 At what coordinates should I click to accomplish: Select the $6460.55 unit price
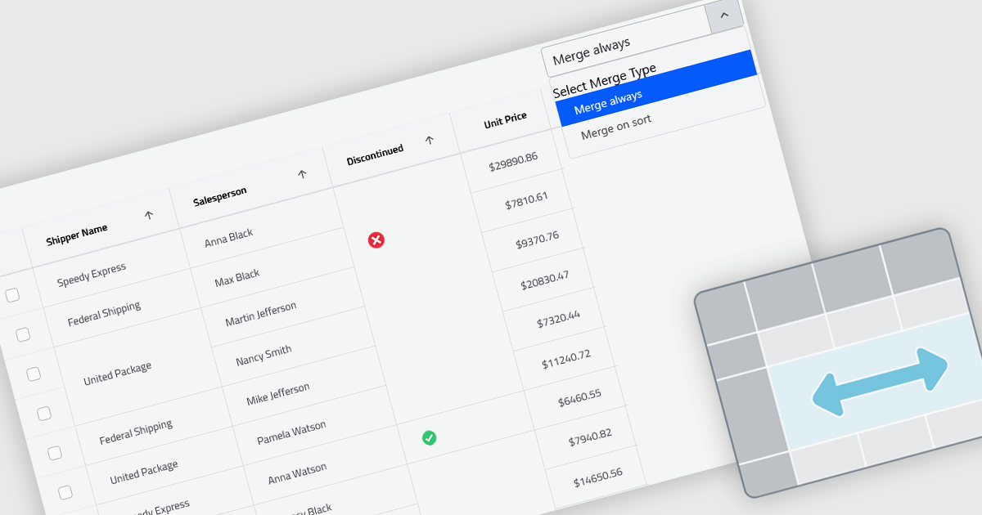579,398
